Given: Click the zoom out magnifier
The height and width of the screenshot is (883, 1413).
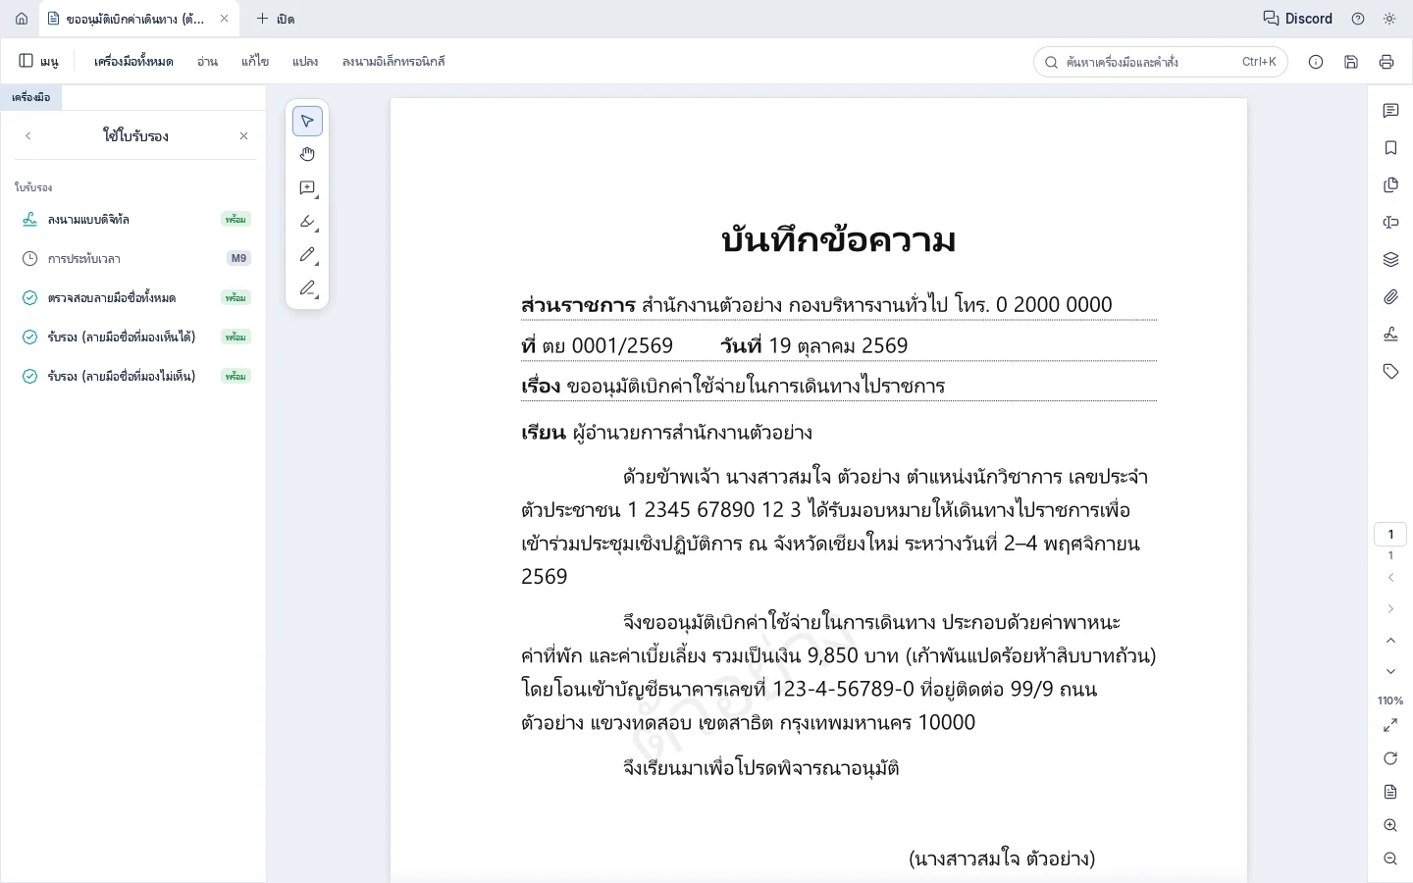Looking at the screenshot, I should pos(1390,858).
